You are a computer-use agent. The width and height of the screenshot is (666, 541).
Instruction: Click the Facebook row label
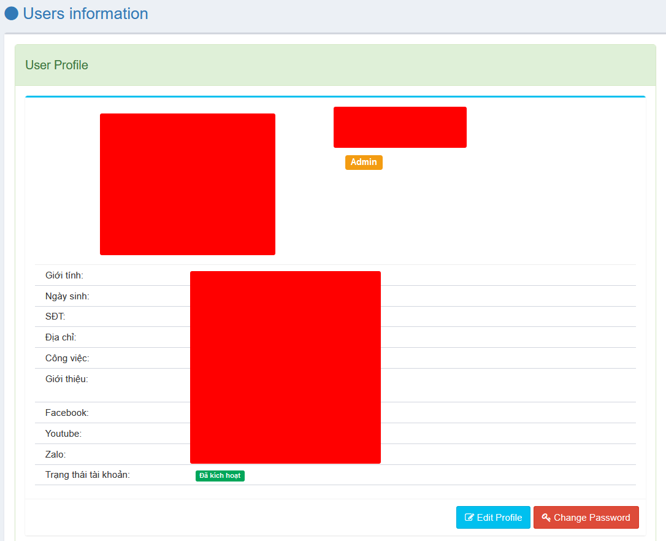63,412
